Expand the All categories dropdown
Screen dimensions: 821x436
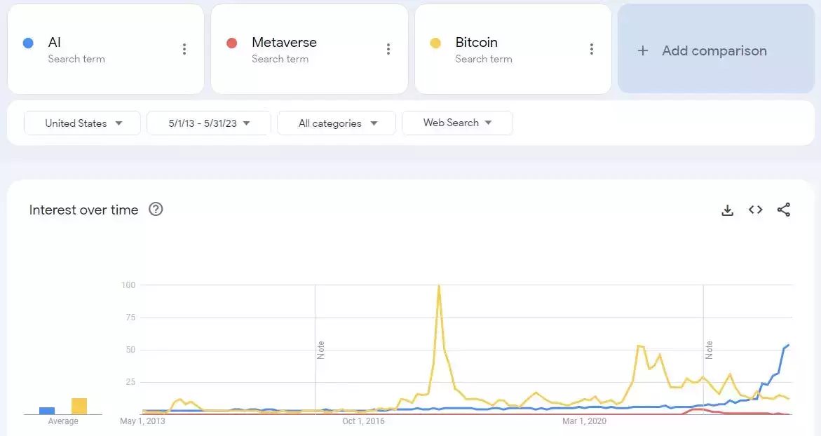337,123
